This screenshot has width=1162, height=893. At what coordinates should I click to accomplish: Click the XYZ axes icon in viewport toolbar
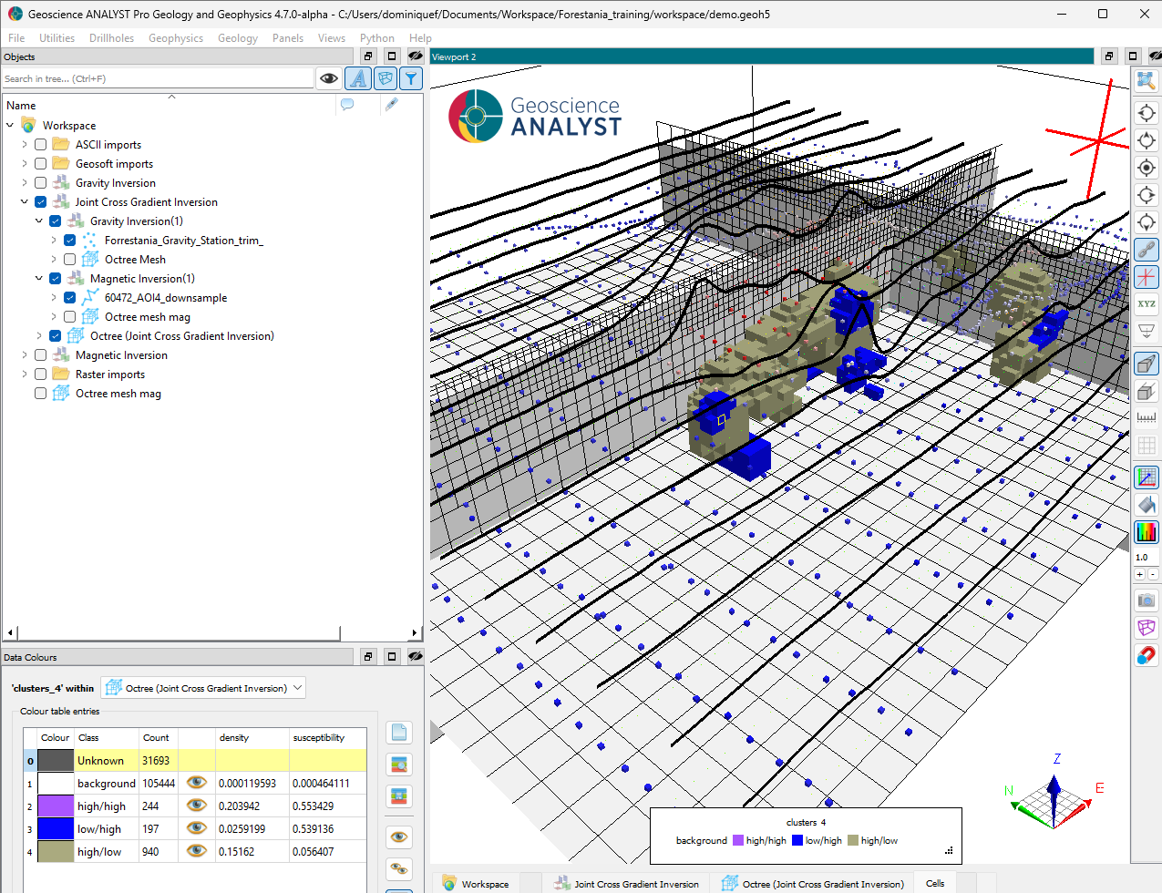pos(1147,303)
